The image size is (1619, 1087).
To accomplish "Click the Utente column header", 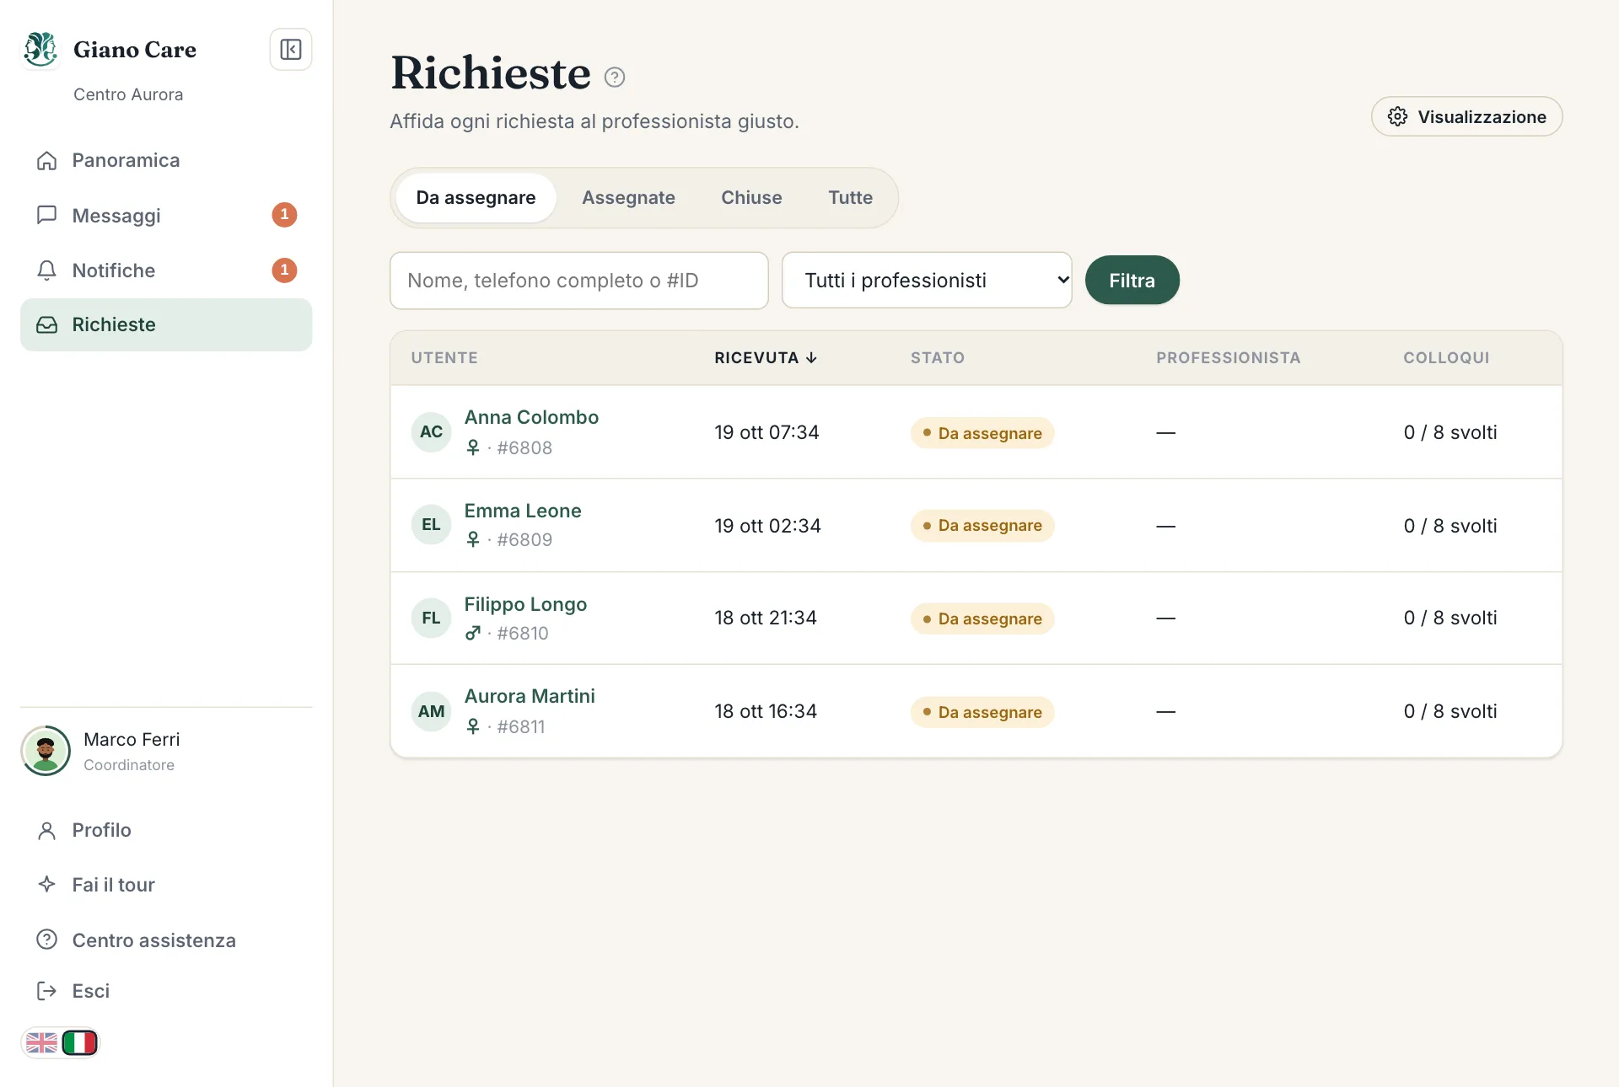I will [x=444, y=358].
